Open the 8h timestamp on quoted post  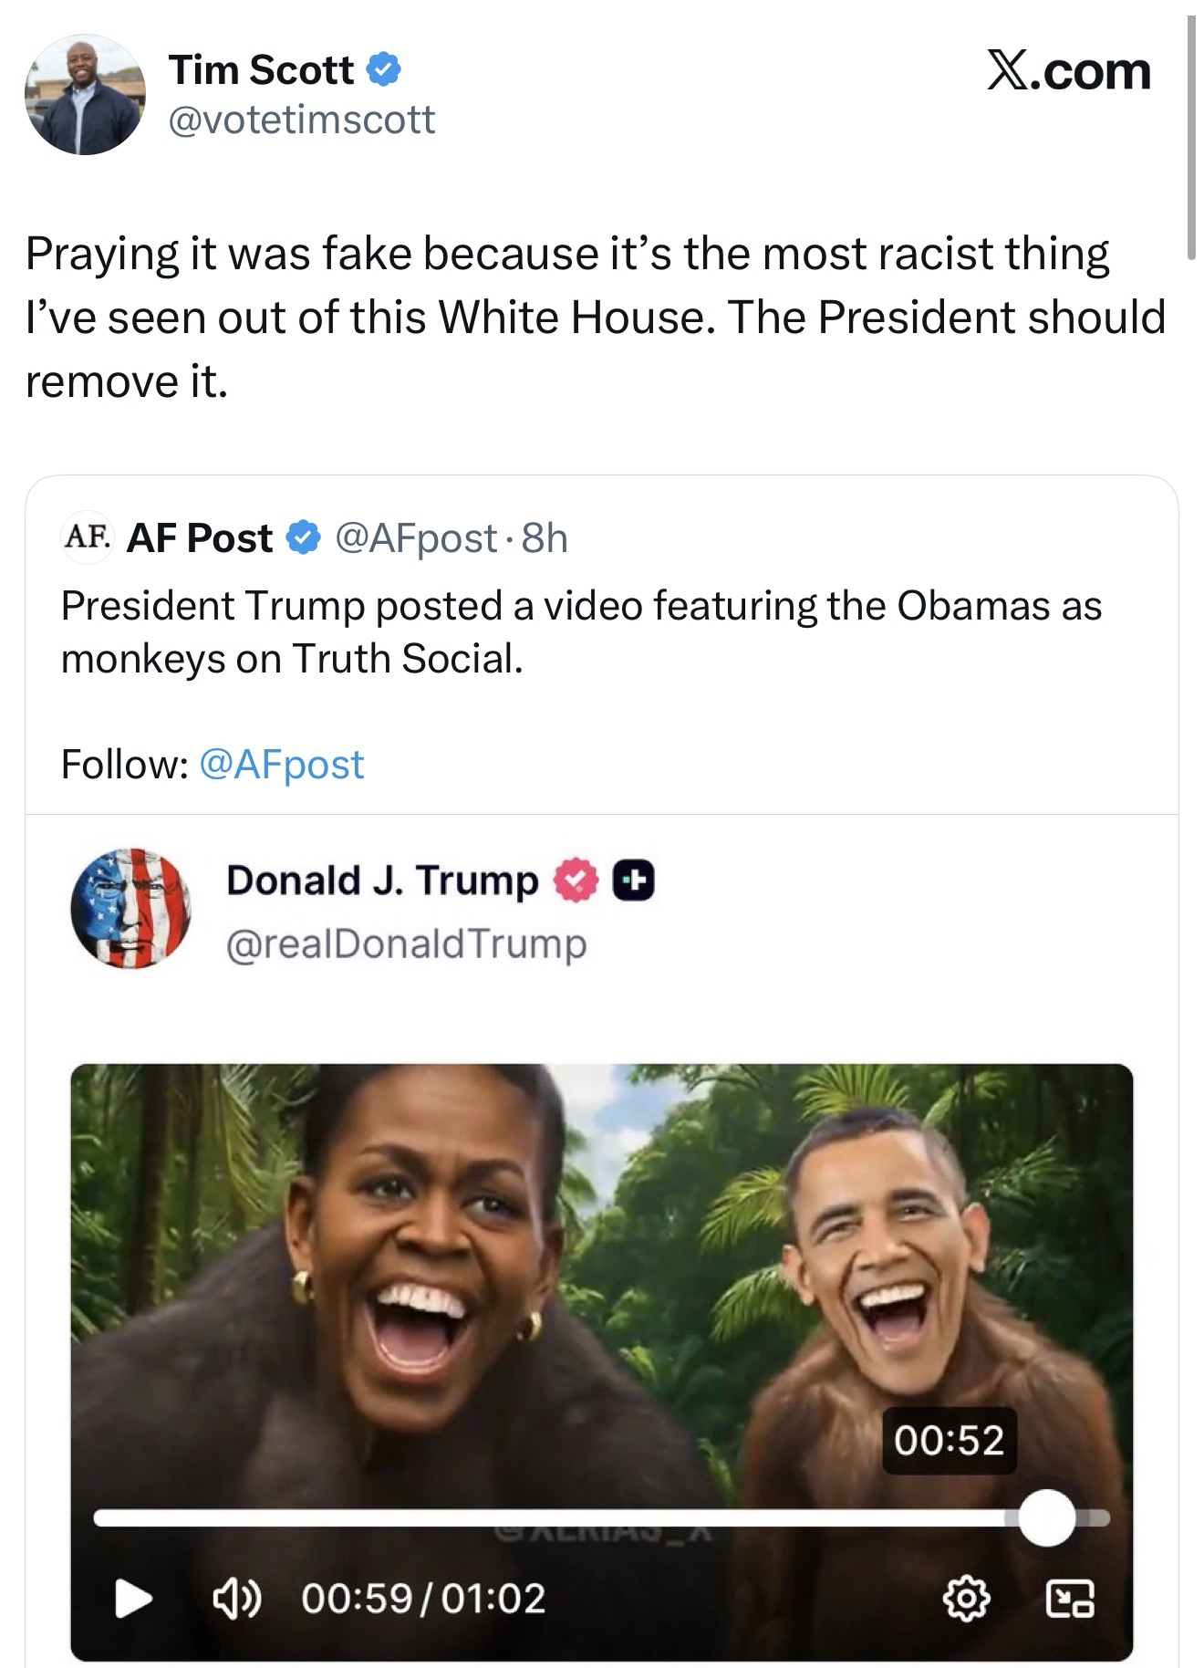(545, 537)
